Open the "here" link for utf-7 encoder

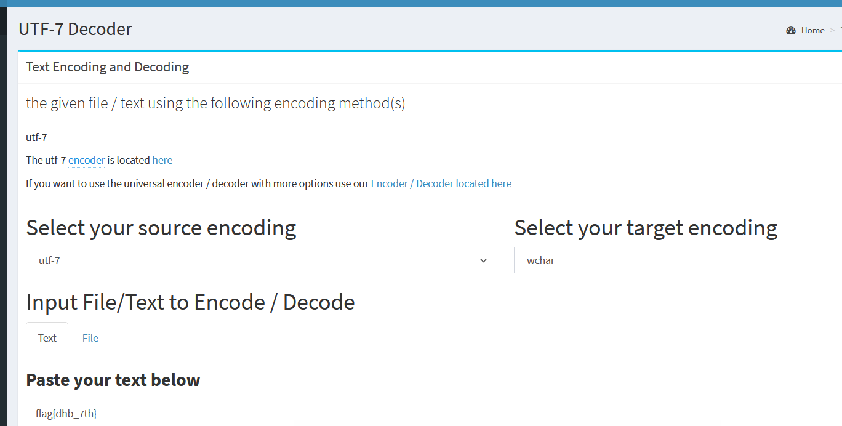click(x=162, y=160)
